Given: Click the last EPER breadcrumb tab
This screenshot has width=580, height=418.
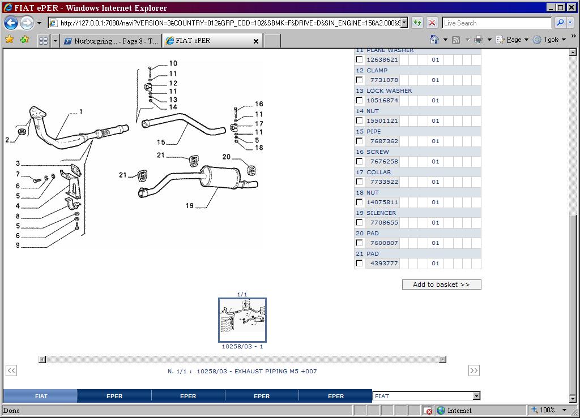Looking at the screenshot, I should [335, 396].
